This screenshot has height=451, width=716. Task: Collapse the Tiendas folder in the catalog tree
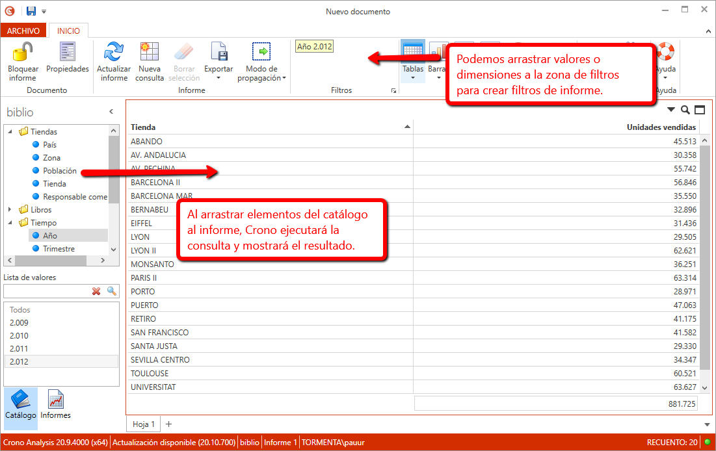[10, 132]
